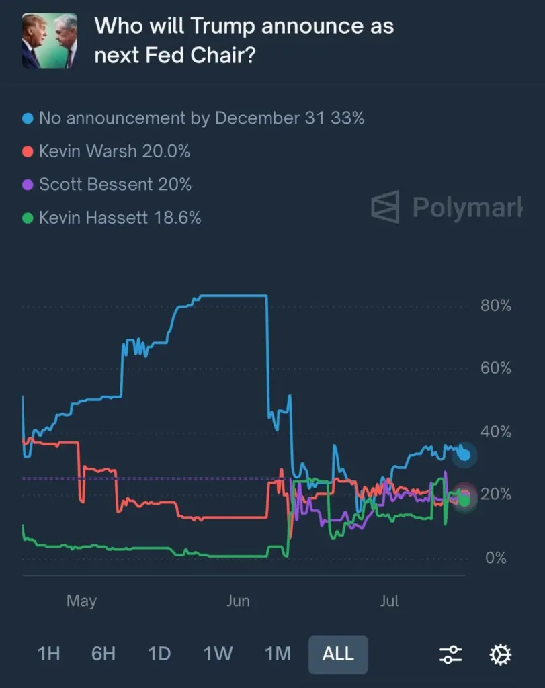545x688 pixels.
Task: Choose the 1M time range
Action: click(x=278, y=654)
